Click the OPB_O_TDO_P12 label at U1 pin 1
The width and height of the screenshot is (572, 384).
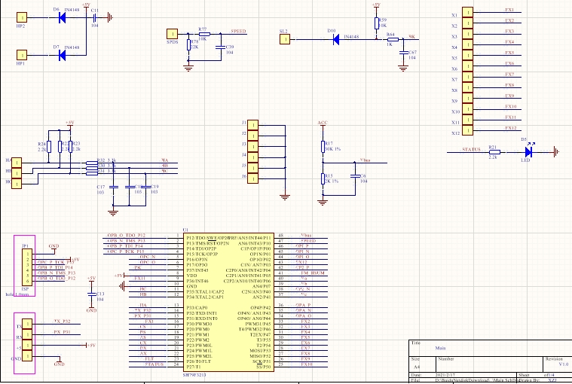tap(126, 236)
